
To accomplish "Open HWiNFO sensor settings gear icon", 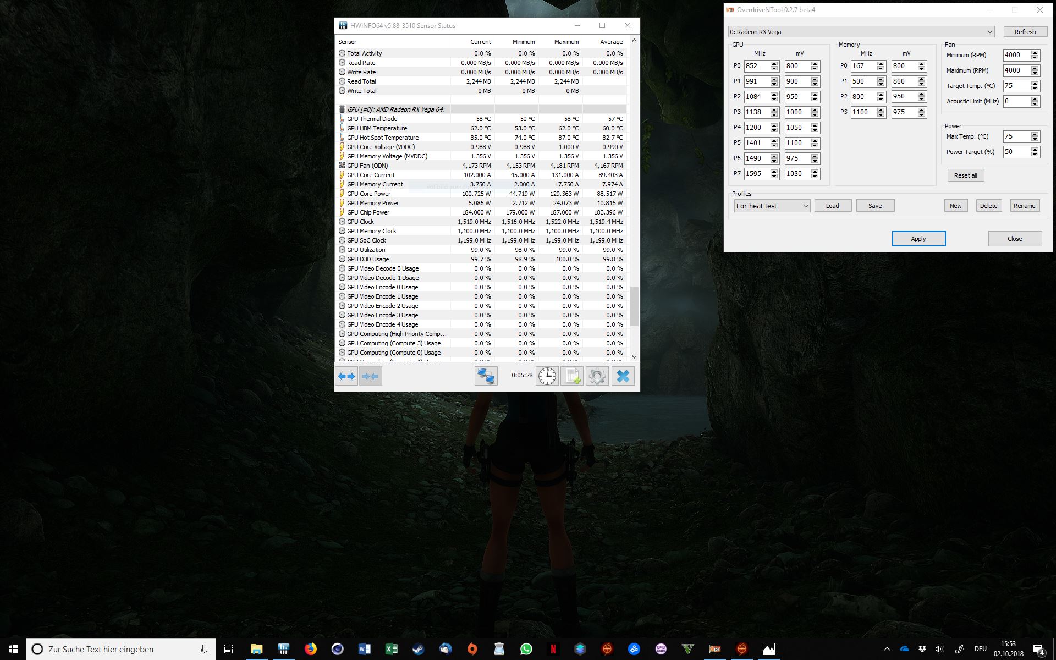I will (597, 376).
